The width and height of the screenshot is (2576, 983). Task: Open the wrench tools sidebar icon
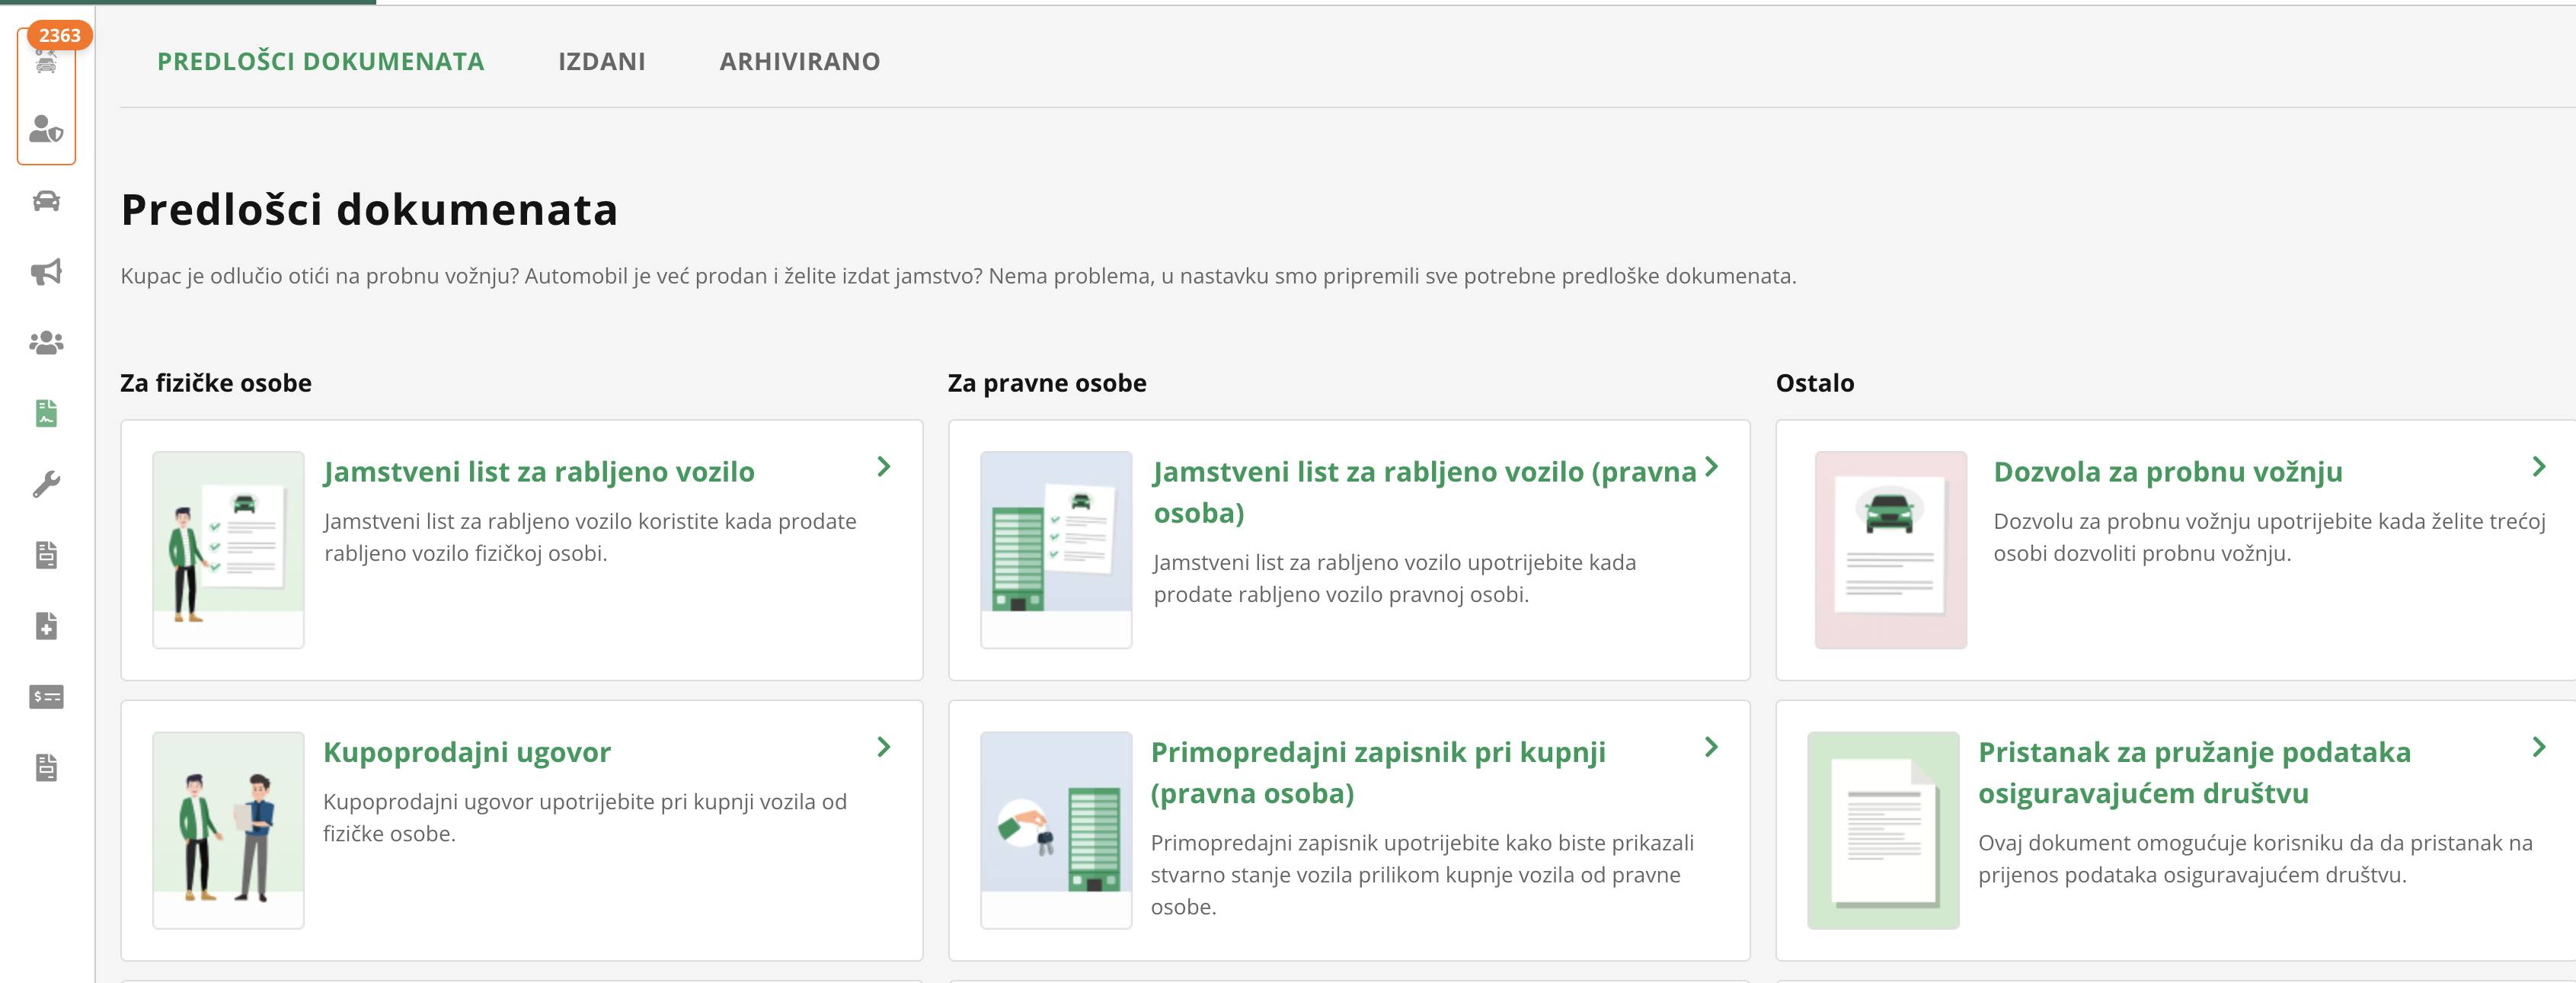46,484
